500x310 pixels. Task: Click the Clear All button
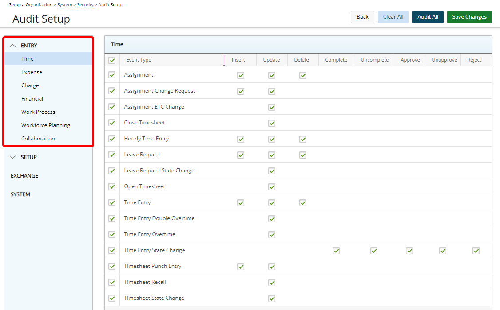pos(393,17)
